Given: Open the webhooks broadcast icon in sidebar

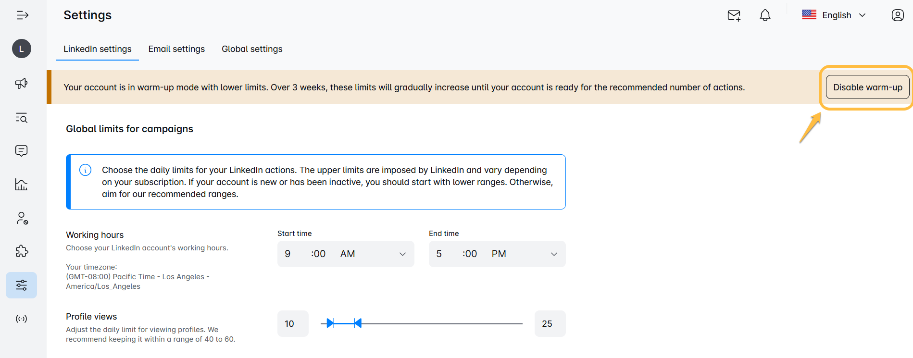Looking at the screenshot, I should 22,319.
